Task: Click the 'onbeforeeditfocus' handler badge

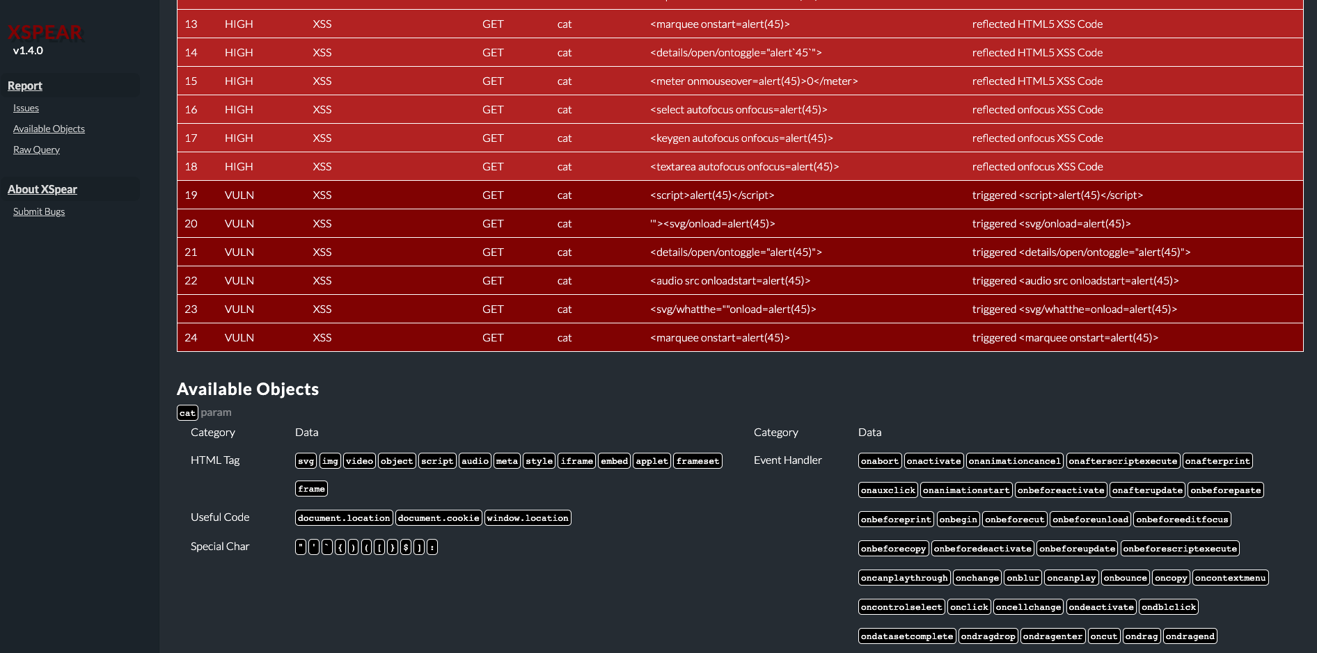Action: pyautogui.click(x=1183, y=519)
